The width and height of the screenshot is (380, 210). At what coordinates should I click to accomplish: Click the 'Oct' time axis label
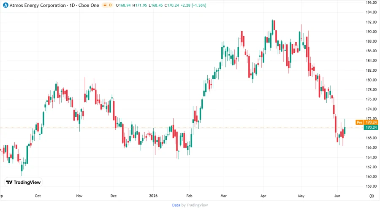pyautogui.click(x=38, y=196)
